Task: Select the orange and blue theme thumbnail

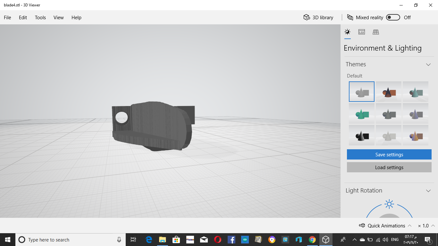Action: [416, 135]
